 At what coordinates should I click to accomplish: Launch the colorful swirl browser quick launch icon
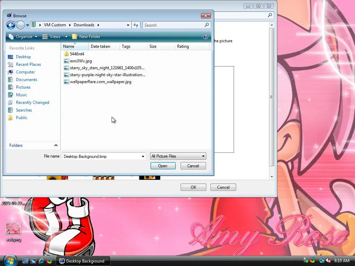[49, 261]
